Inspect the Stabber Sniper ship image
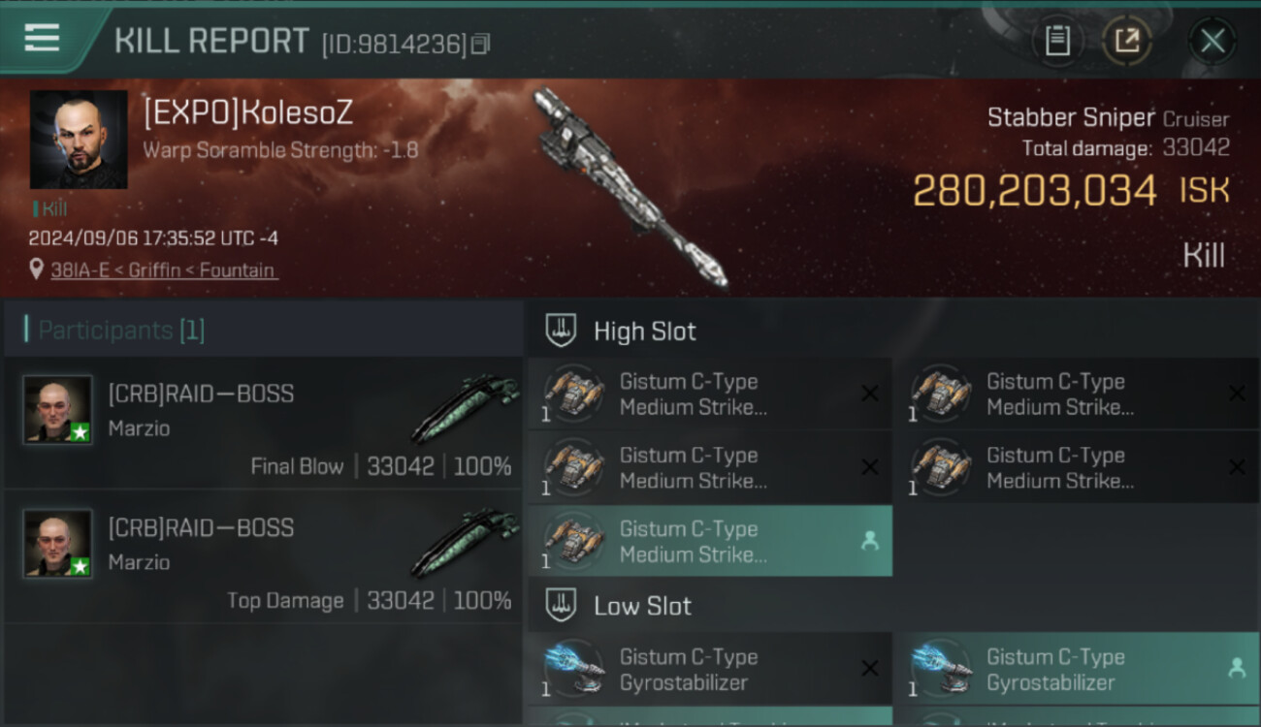 pos(629,188)
